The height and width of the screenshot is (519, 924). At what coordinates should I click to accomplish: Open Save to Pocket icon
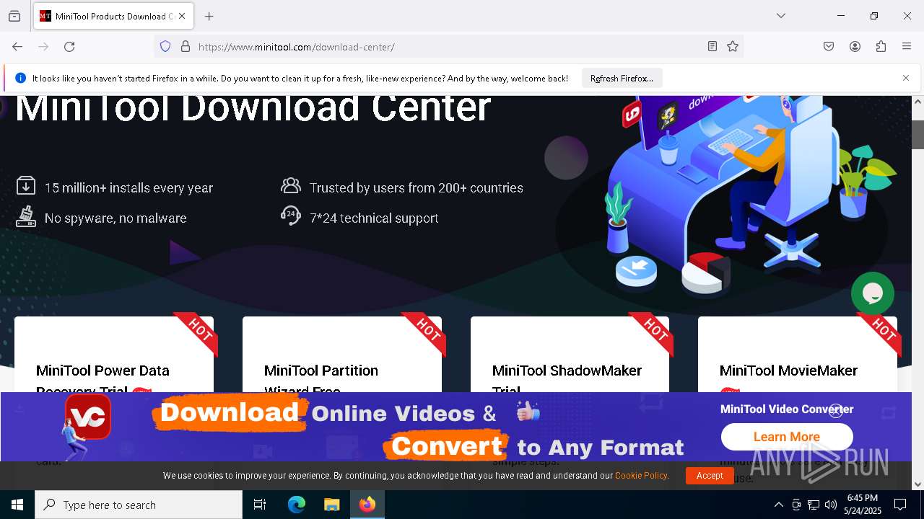(829, 46)
